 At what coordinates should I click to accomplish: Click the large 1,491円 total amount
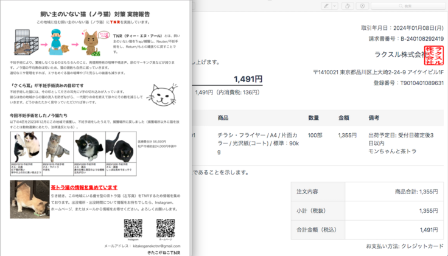[248, 78]
